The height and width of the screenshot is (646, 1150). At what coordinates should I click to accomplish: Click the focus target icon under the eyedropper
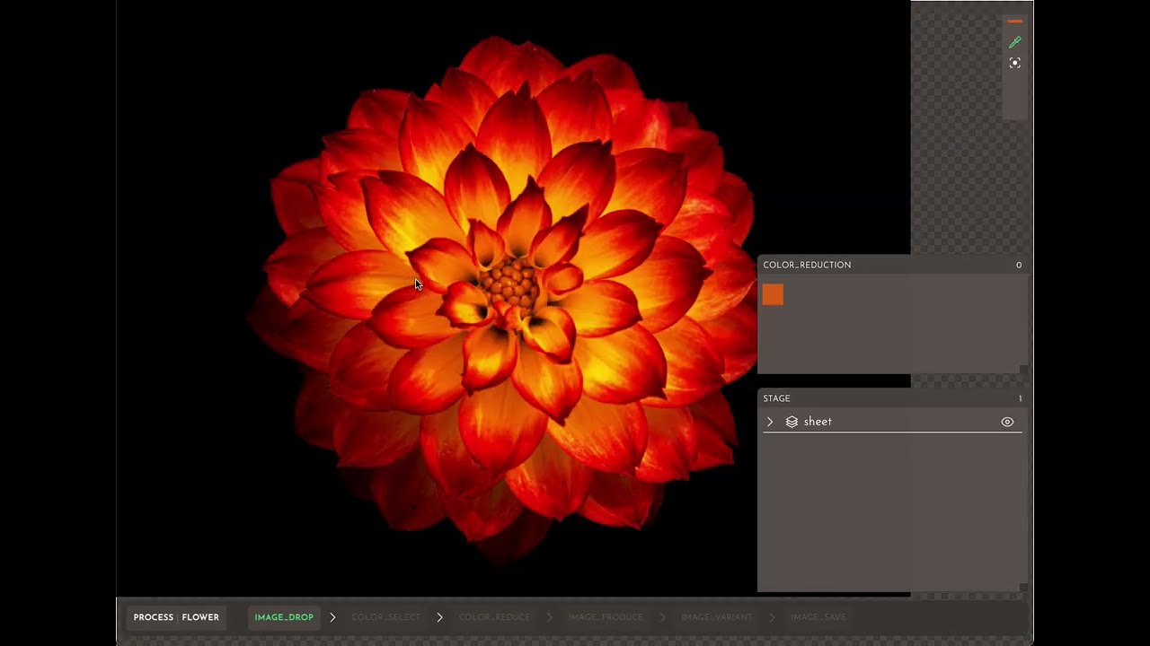click(1014, 63)
